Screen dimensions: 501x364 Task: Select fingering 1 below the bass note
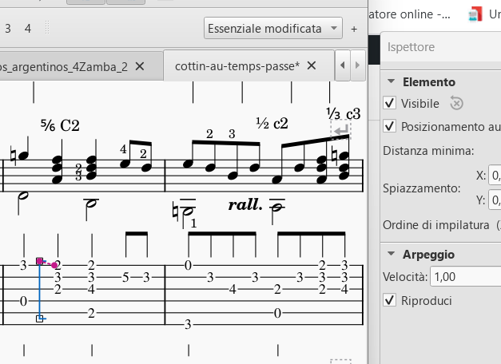[x=193, y=224]
